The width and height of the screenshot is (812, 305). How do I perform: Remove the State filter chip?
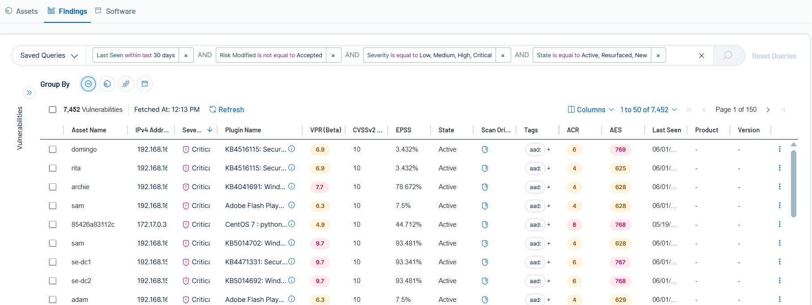click(x=658, y=55)
